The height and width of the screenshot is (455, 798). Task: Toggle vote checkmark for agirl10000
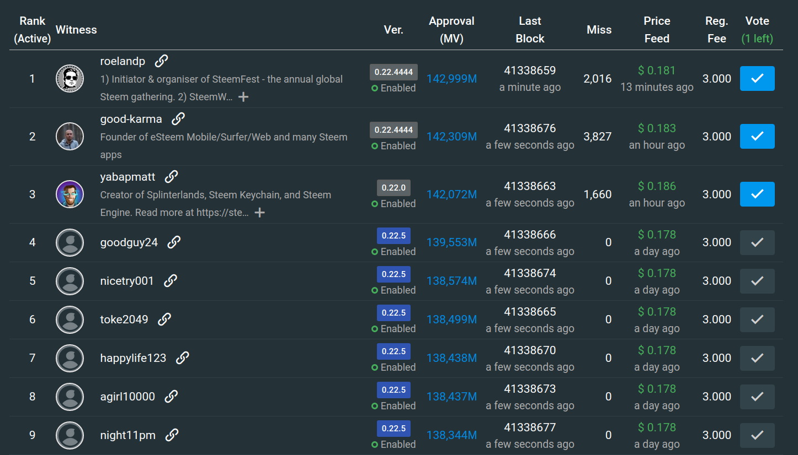coord(757,397)
